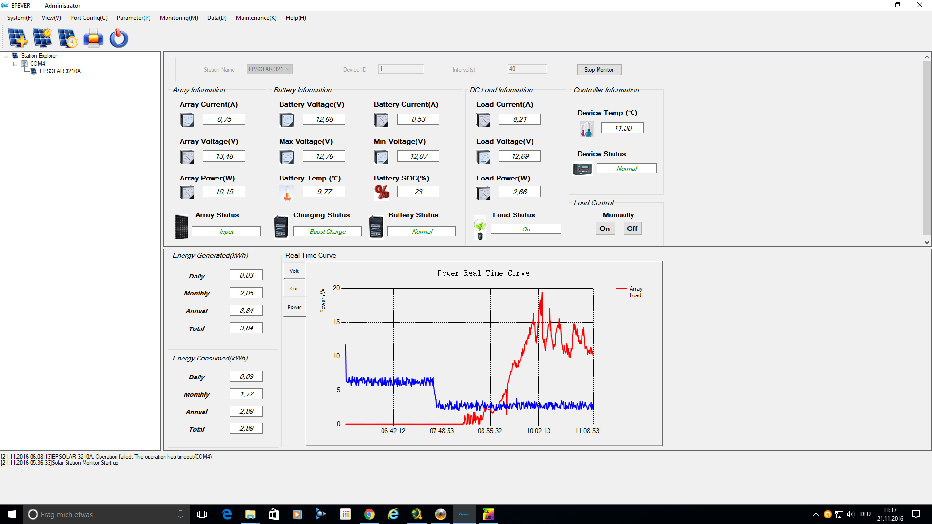Show the Volt. real time curve

[x=295, y=271]
